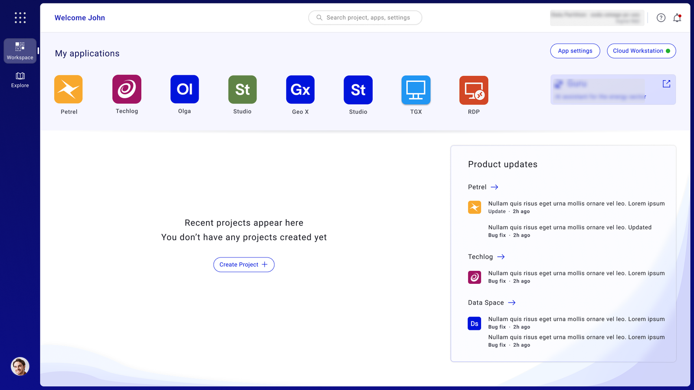Click the search project, apps, settings field

(365, 18)
